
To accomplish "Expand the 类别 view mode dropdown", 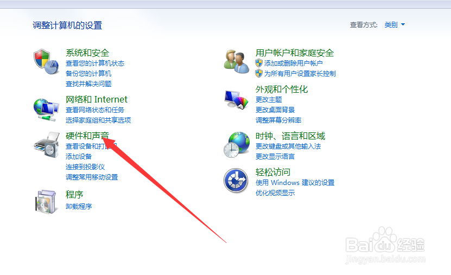I will pos(395,25).
